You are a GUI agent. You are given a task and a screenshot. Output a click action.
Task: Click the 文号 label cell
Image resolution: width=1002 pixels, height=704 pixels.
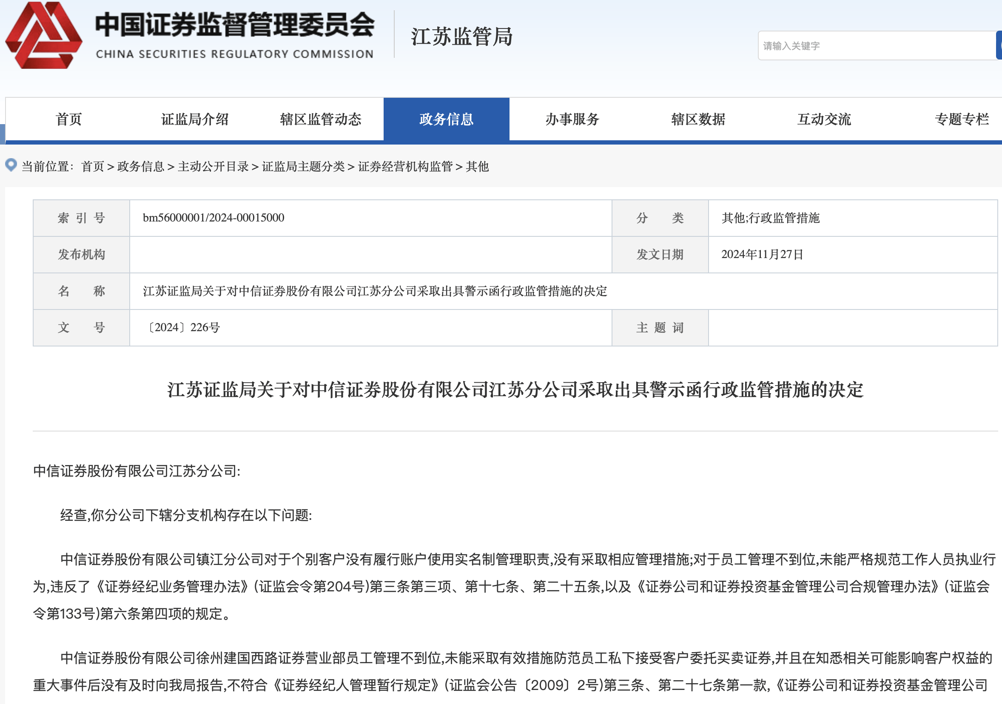[x=82, y=328]
